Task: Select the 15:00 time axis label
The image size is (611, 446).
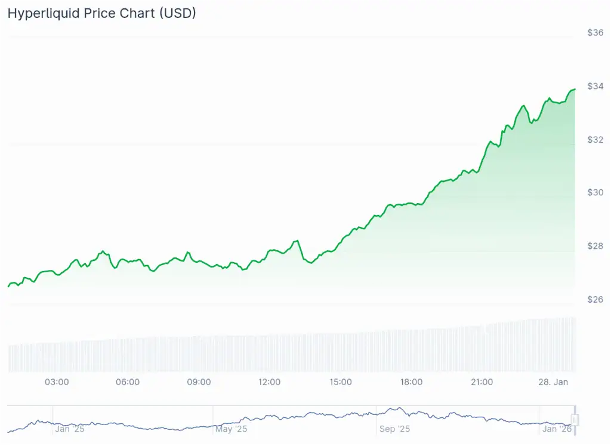Action: (x=340, y=382)
